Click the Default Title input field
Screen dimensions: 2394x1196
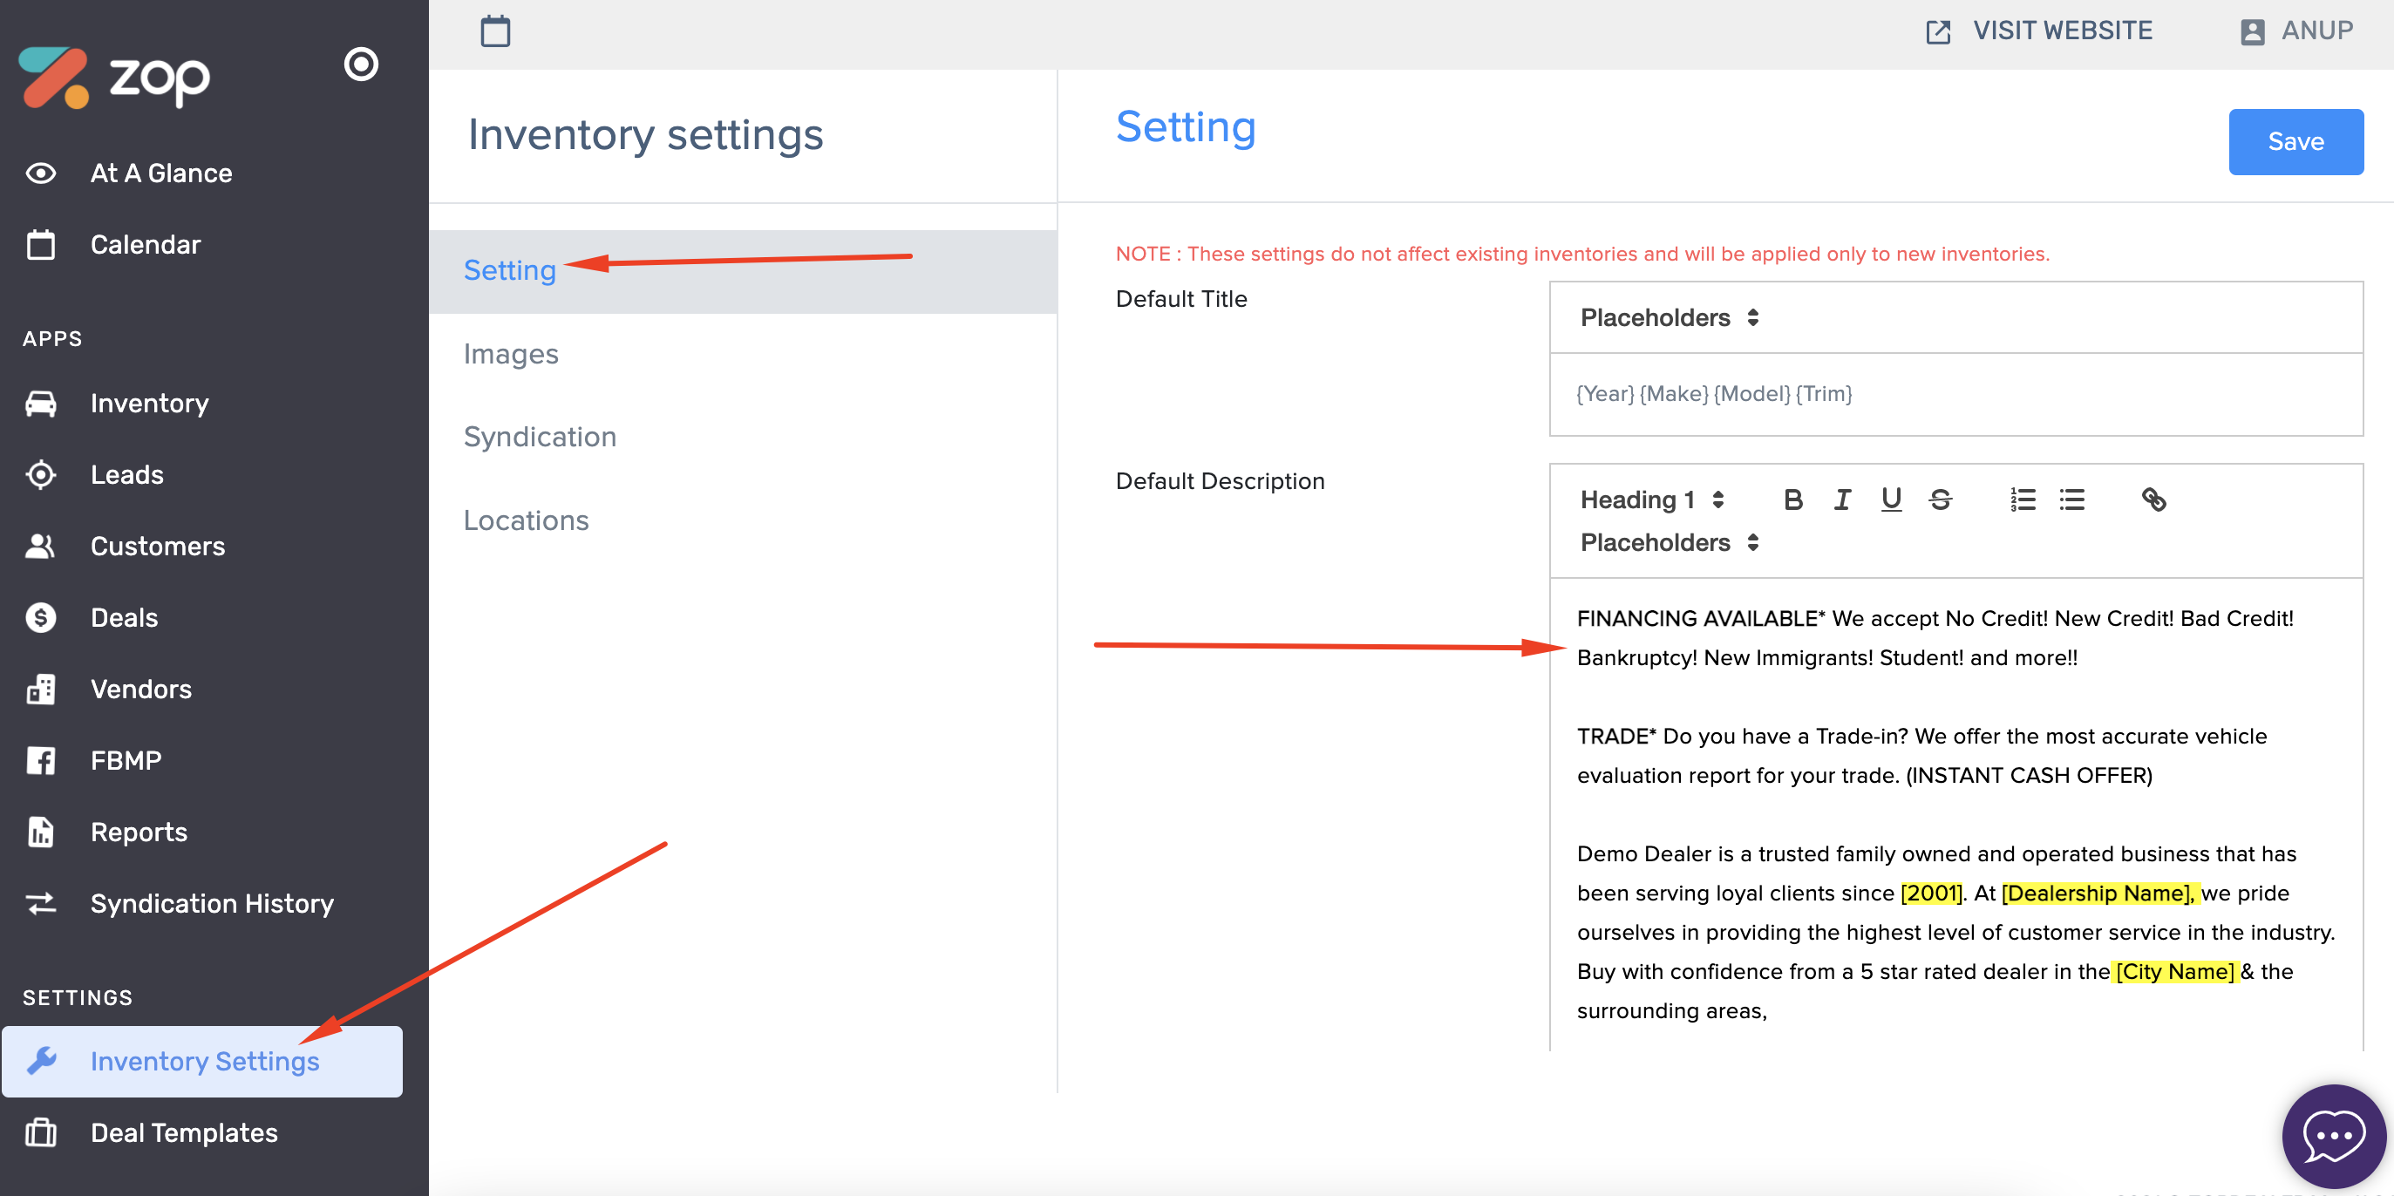tap(1955, 394)
